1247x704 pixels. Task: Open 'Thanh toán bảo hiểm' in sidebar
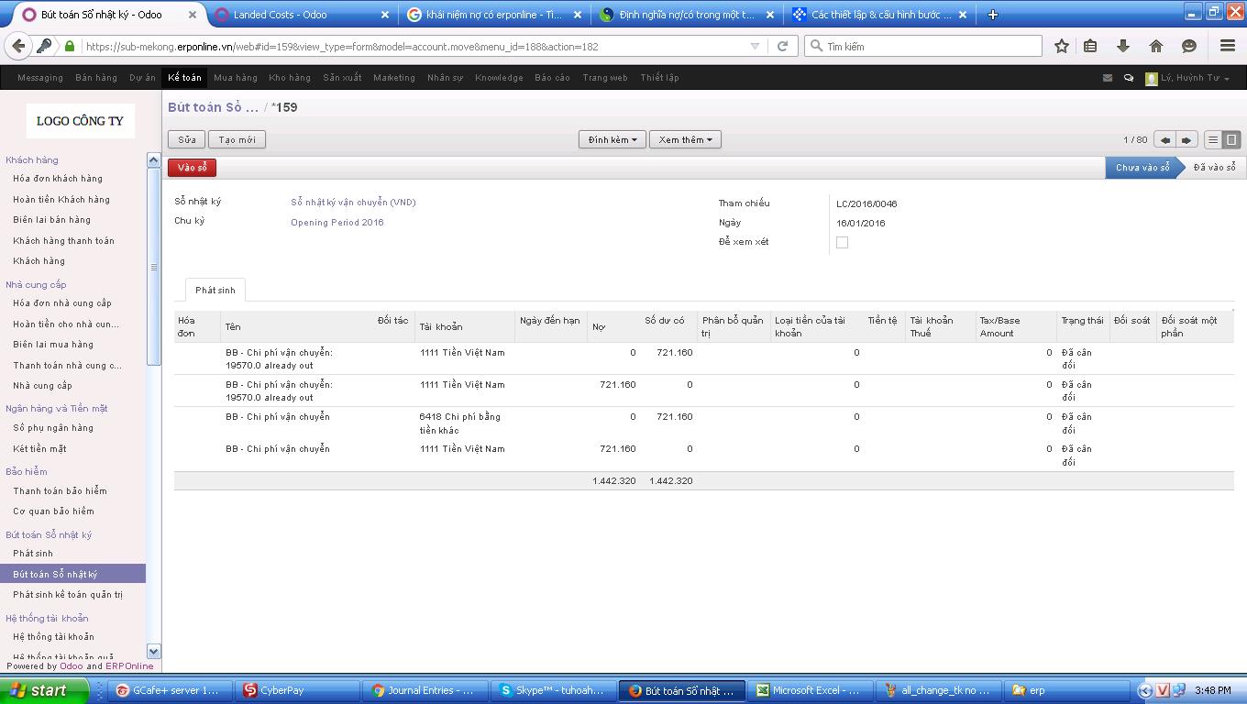point(60,491)
